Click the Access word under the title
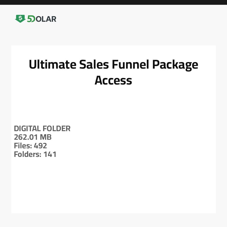The height and width of the screenshot is (227, 227). click(x=113, y=80)
